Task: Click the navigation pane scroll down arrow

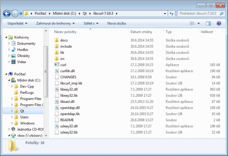Action: 46,136
